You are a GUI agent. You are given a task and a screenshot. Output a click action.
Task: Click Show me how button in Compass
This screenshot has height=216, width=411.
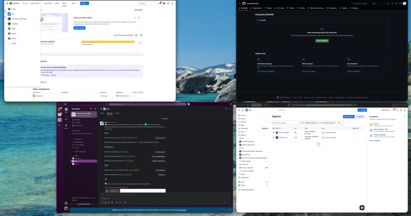[x=79, y=28]
